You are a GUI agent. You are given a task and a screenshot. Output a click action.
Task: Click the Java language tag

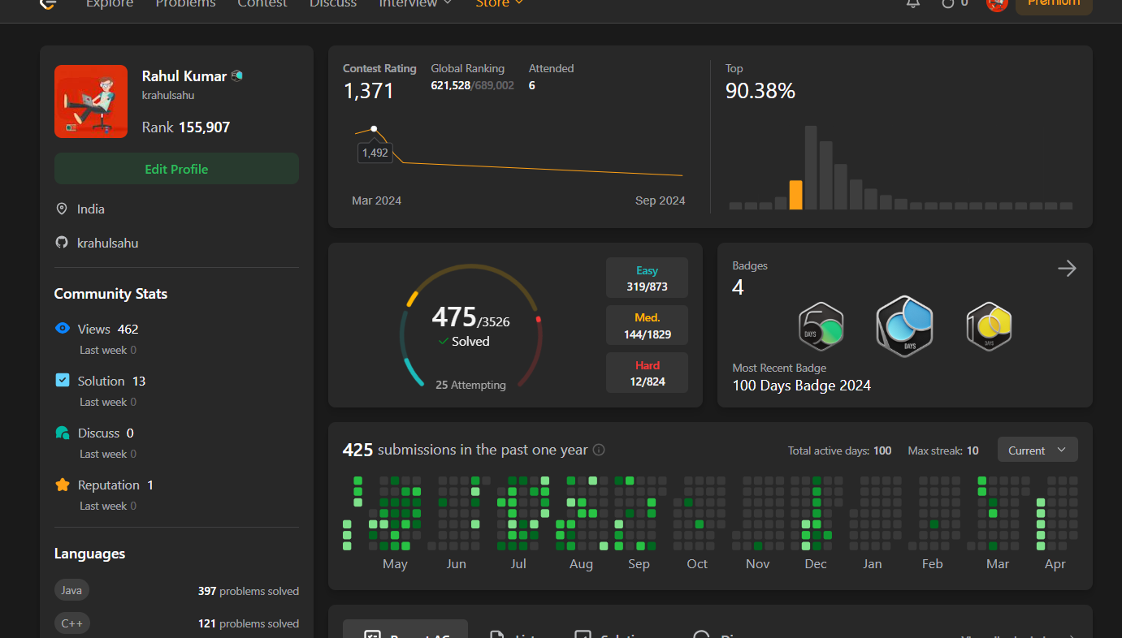point(71,590)
